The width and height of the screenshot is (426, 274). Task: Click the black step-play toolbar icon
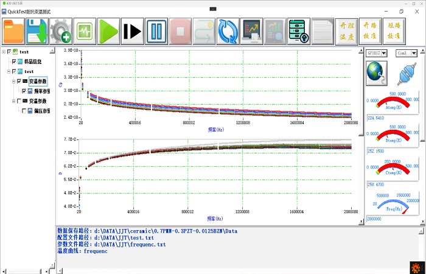[x=133, y=31]
